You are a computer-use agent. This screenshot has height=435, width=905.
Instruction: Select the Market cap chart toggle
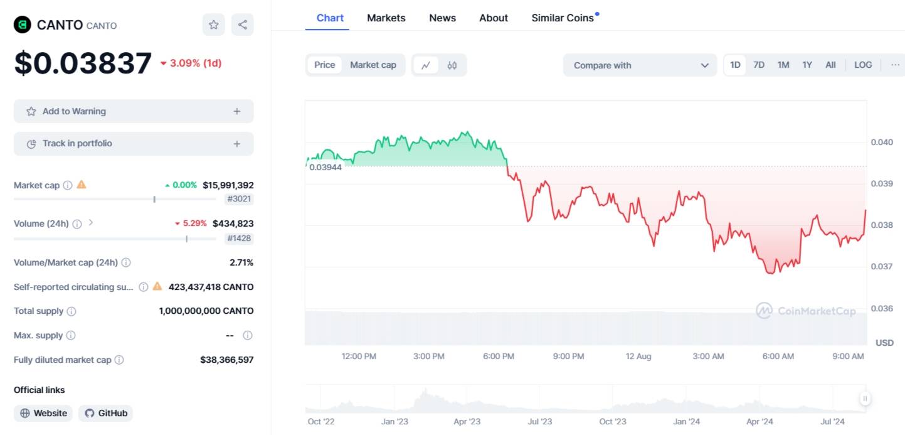click(373, 65)
